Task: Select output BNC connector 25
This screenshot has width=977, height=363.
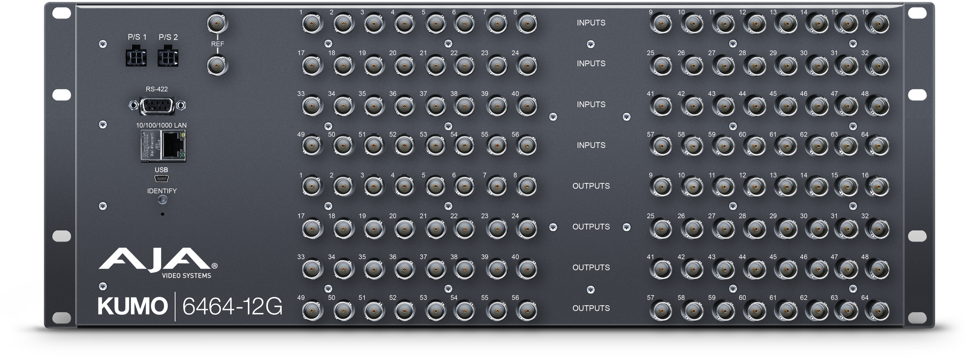Action: 661,229
